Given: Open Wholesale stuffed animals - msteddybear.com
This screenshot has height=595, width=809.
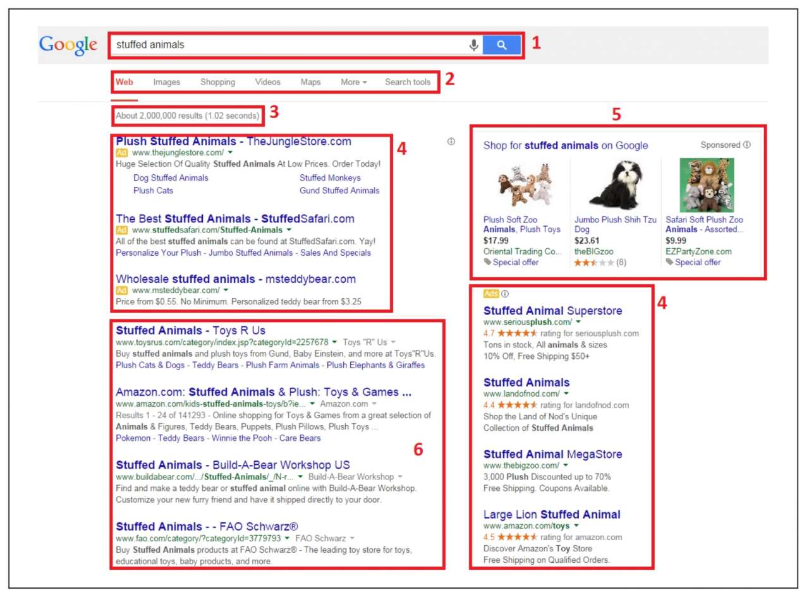Looking at the screenshot, I should pyautogui.click(x=236, y=279).
